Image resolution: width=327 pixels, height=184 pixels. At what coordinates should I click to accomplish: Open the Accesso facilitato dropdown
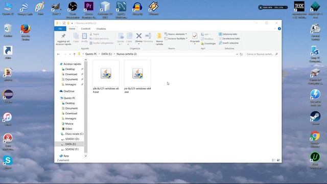176,39
